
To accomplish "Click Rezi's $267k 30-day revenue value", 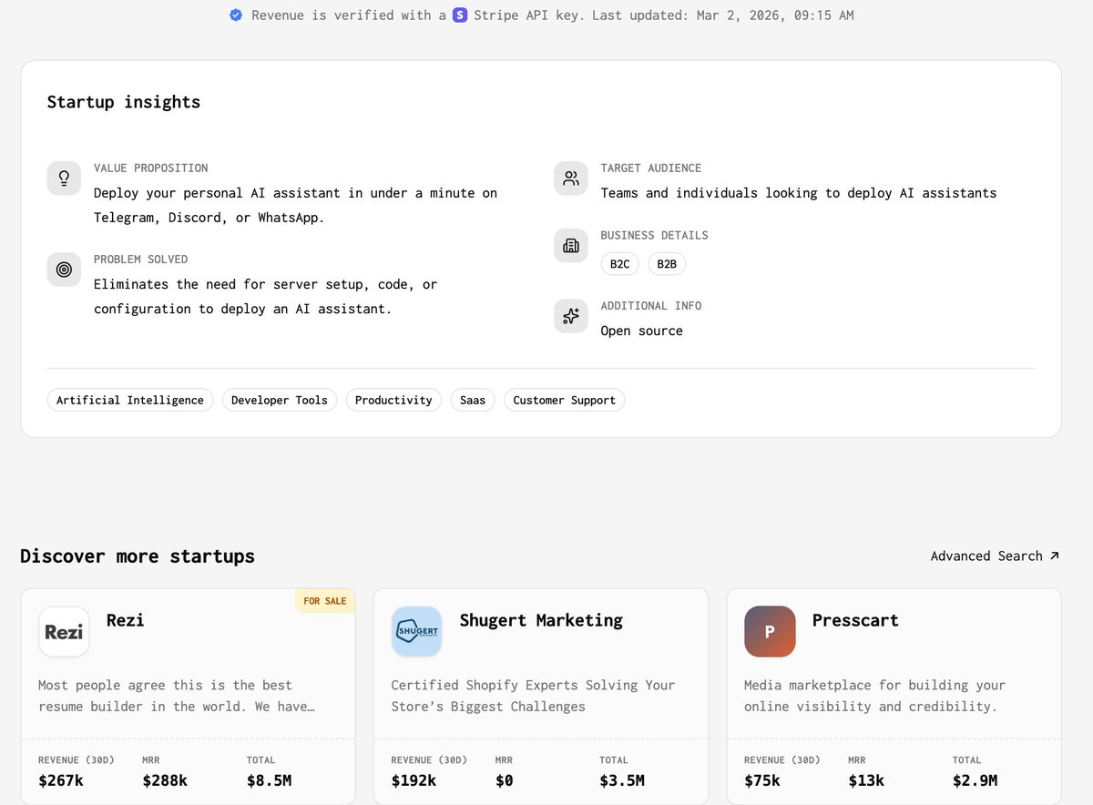I will [59, 780].
